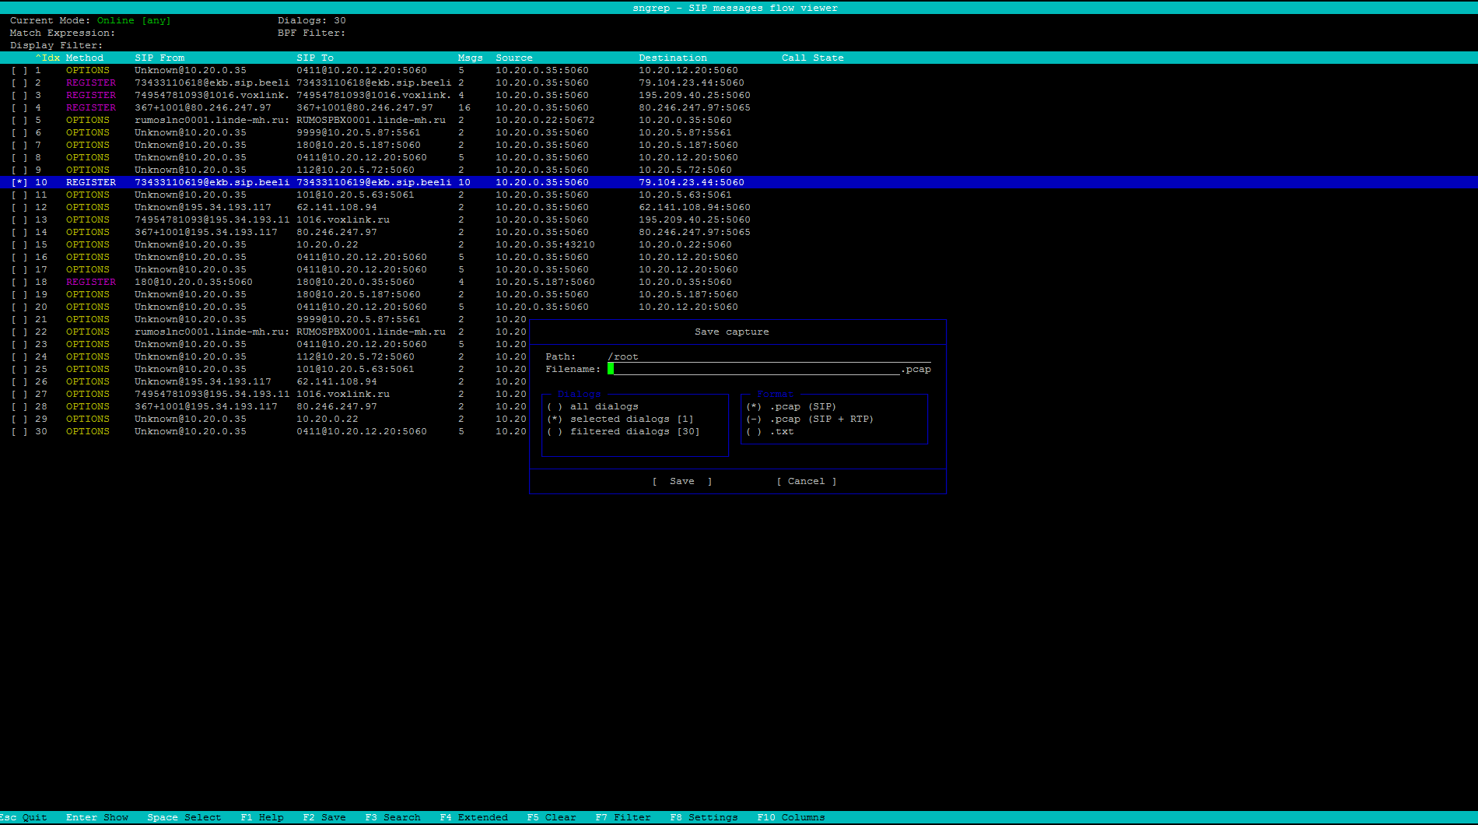The width and height of the screenshot is (1478, 825).
Task: Click source 10.20.0.35:43210 in row 15
Action: coord(545,244)
